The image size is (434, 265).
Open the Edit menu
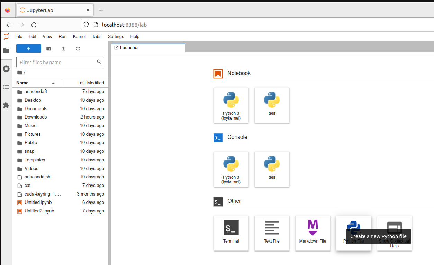(33, 36)
